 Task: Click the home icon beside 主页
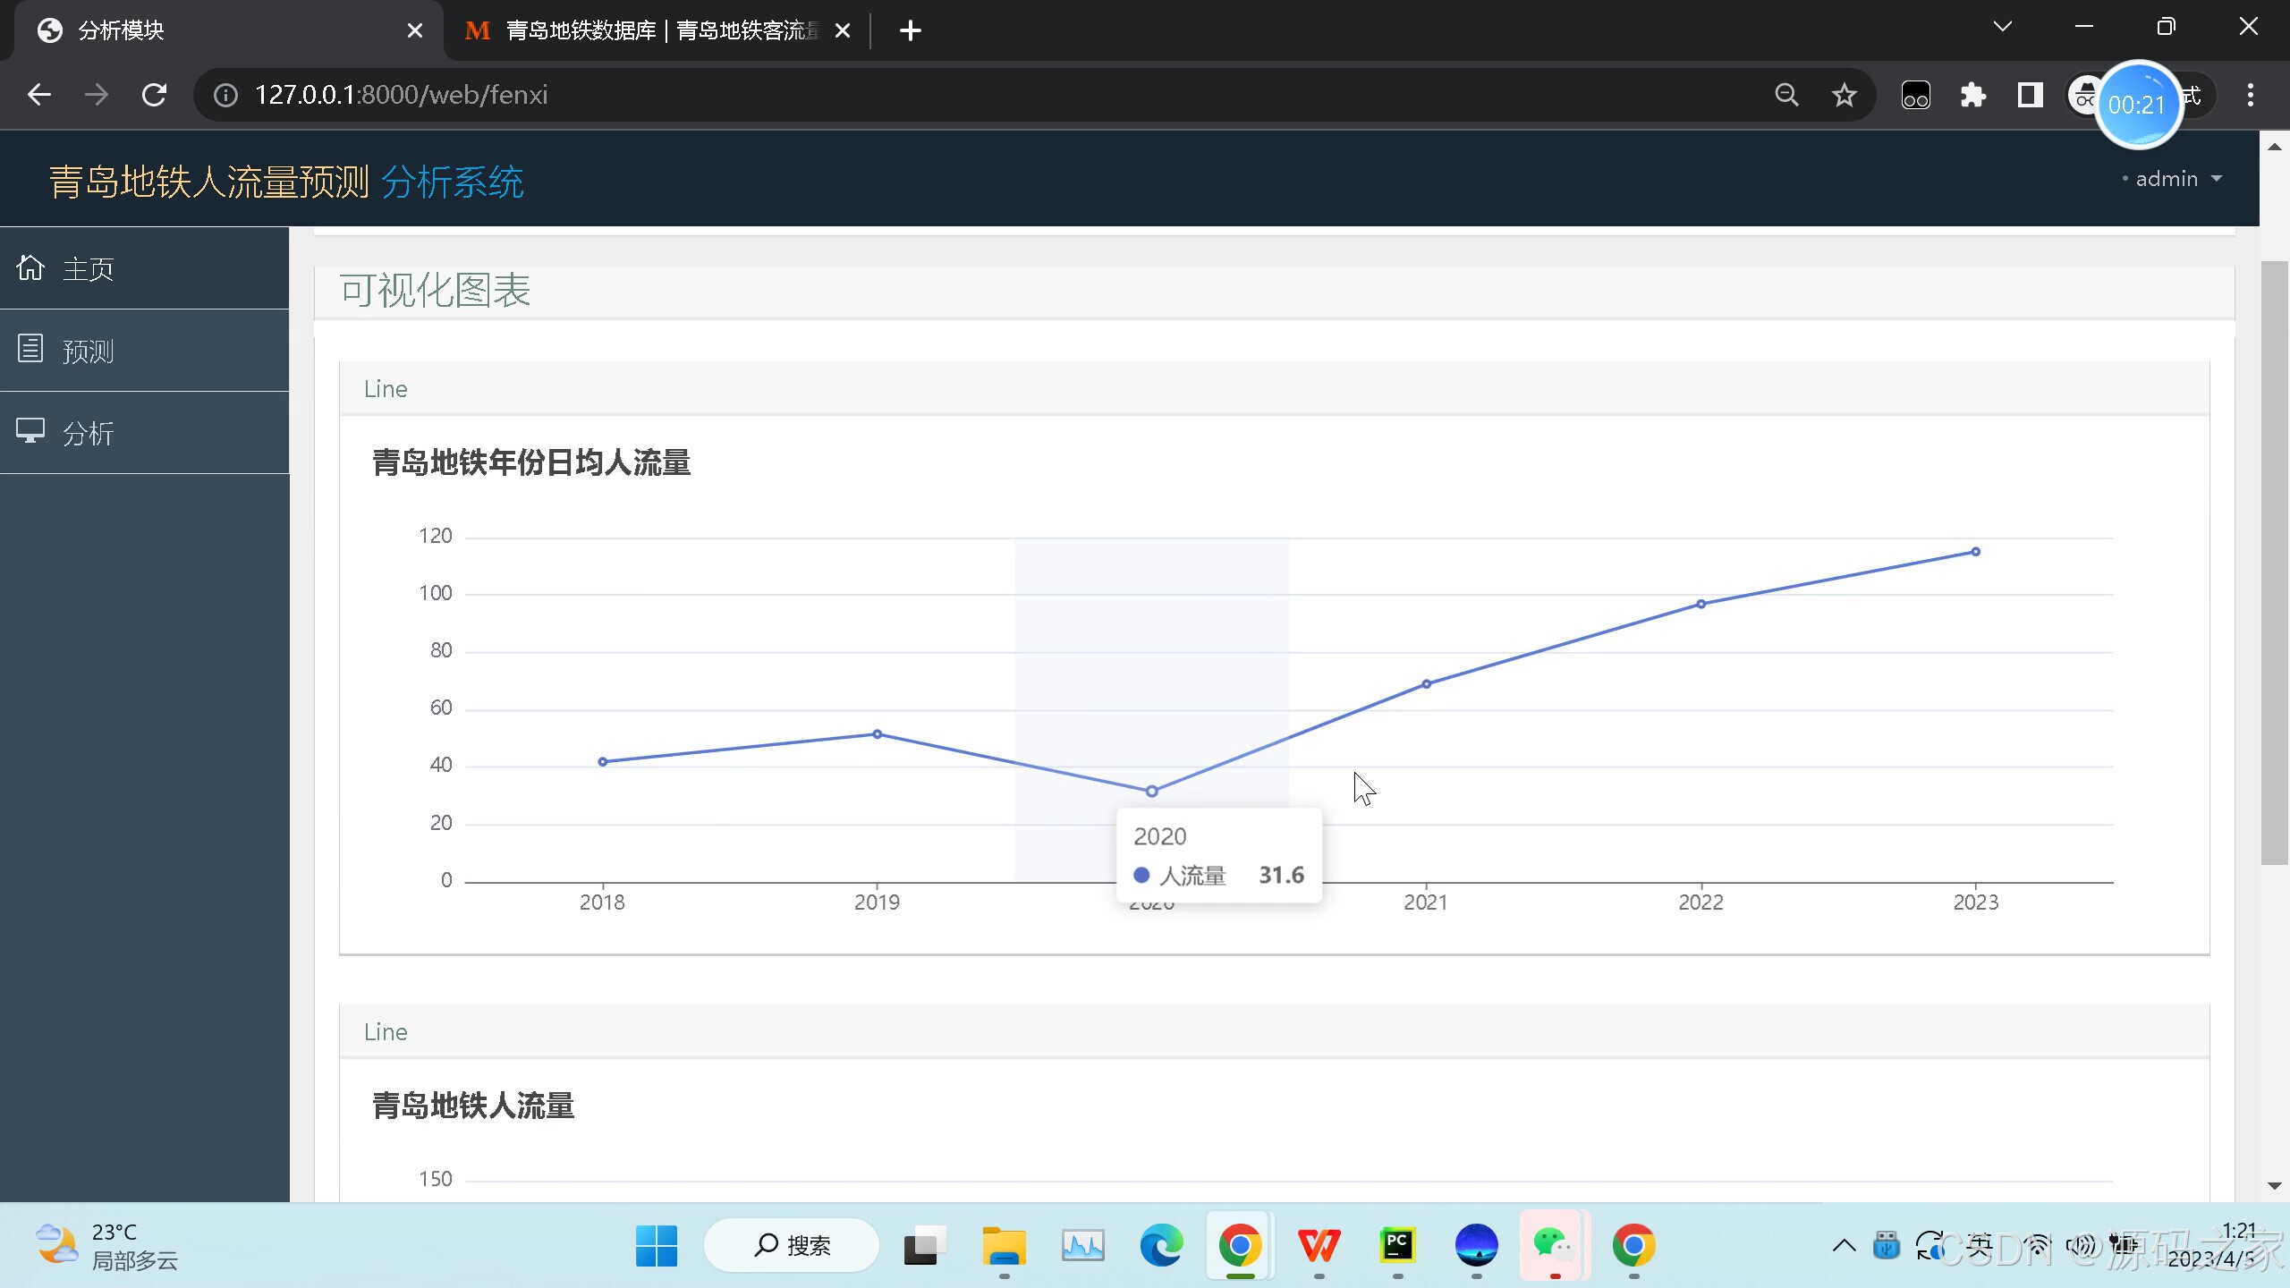click(x=30, y=267)
